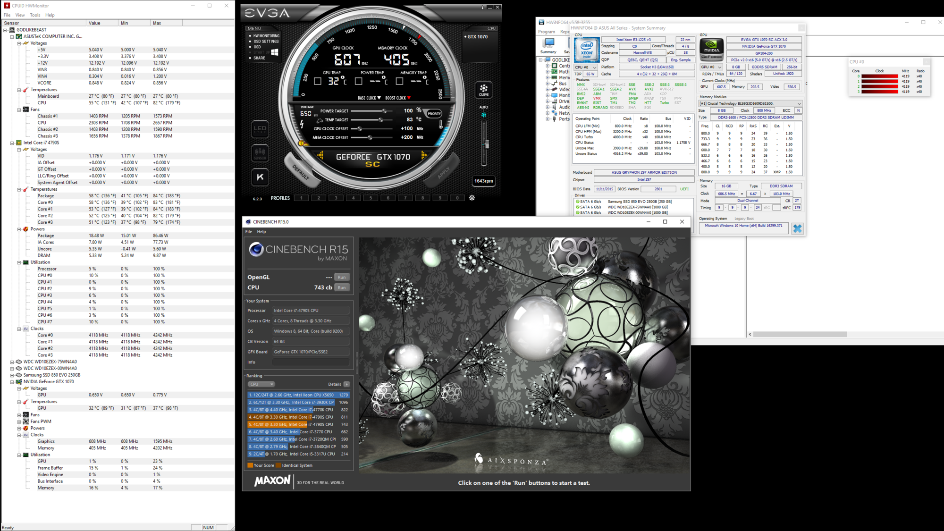Toggle the OSD option in EVGA menu
Image resolution: width=944 pixels, height=531 pixels.
click(255, 47)
